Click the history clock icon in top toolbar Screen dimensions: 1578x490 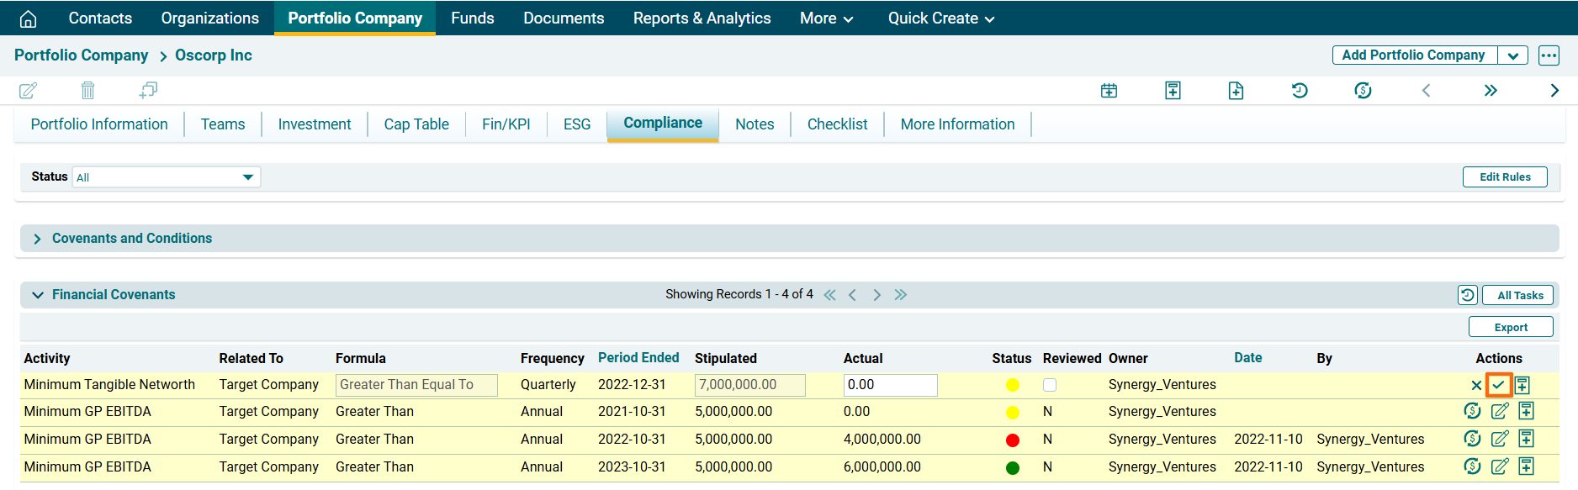point(1300,91)
